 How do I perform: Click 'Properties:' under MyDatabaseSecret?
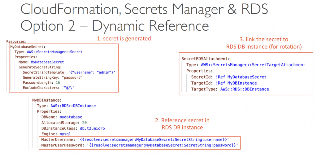pos(26,57)
